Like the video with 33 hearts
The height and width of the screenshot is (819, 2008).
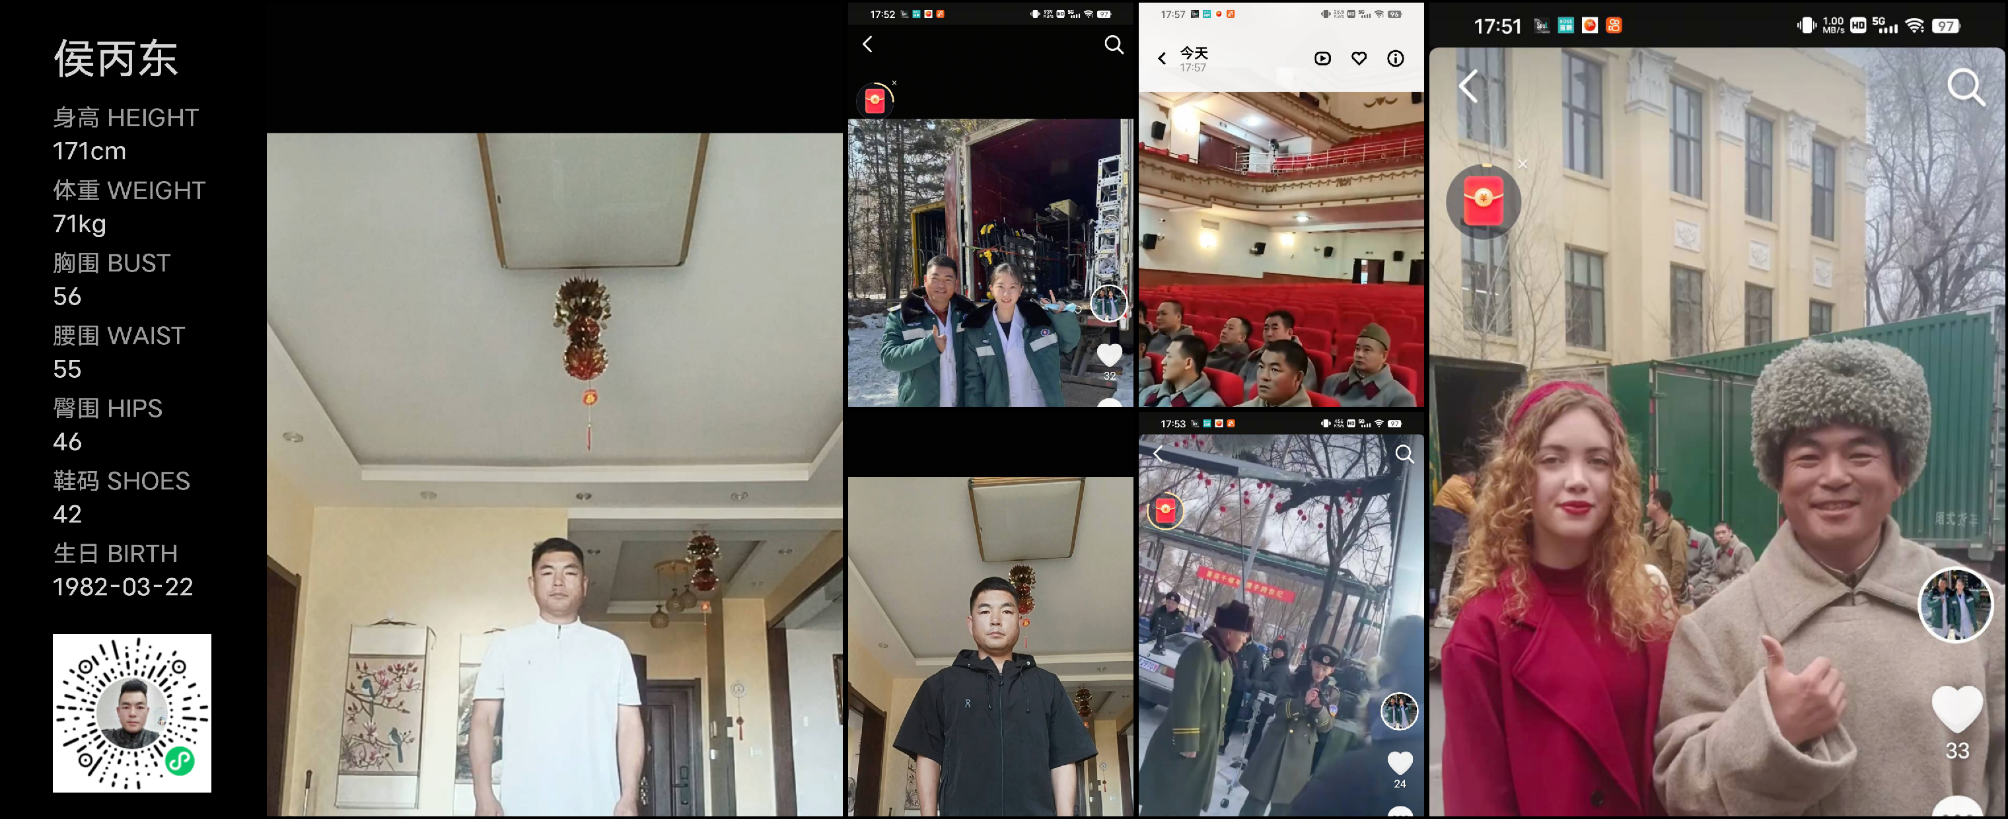[1956, 708]
